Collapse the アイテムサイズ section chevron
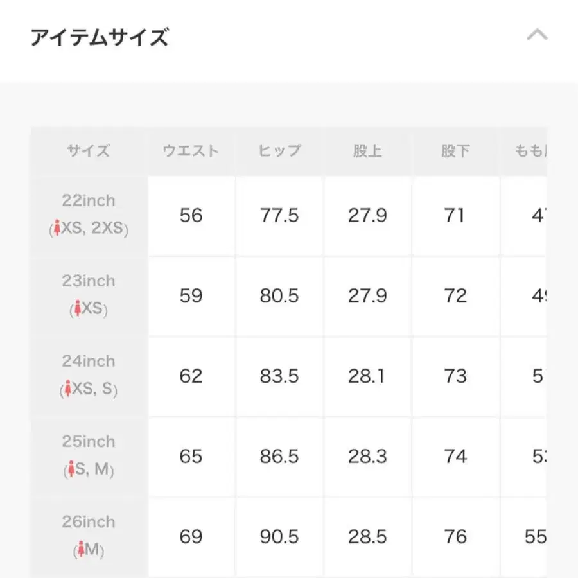Viewport: 578px width, 578px height. [x=537, y=35]
